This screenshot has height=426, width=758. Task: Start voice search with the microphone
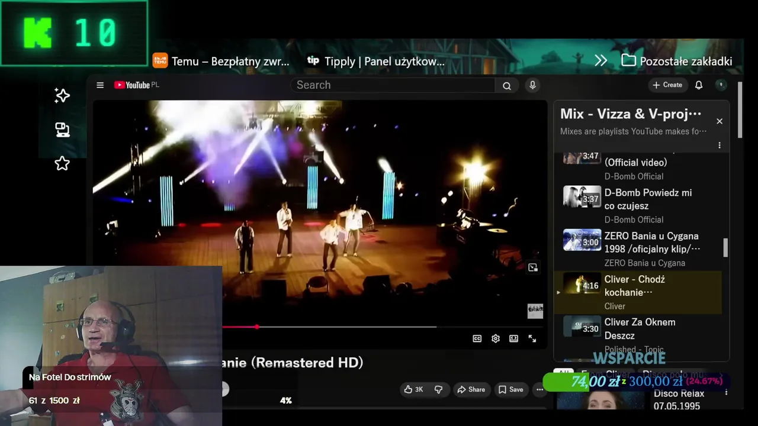[x=532, y=85]
